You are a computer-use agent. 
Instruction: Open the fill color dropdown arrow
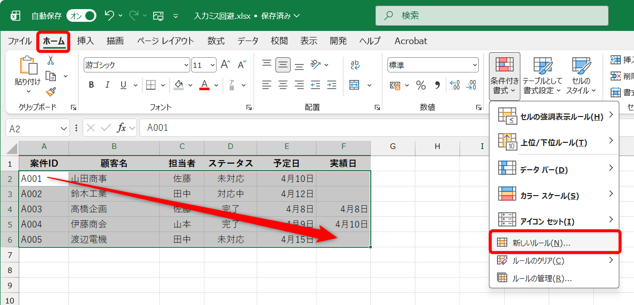190,84
